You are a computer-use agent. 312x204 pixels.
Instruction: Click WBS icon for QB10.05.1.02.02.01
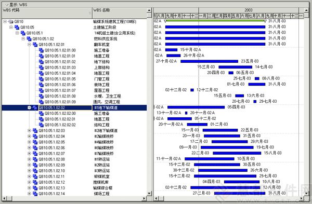click(41, 119)
